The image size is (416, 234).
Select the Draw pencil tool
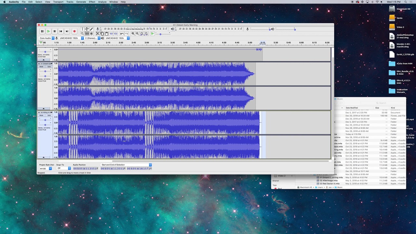pos(91,29)
